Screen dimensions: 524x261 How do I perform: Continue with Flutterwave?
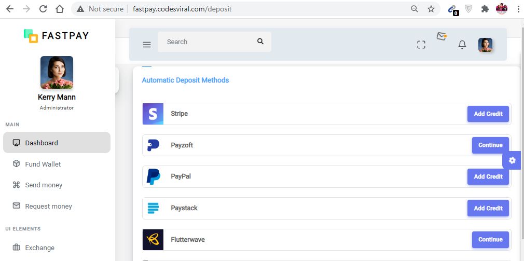[490, 240]
